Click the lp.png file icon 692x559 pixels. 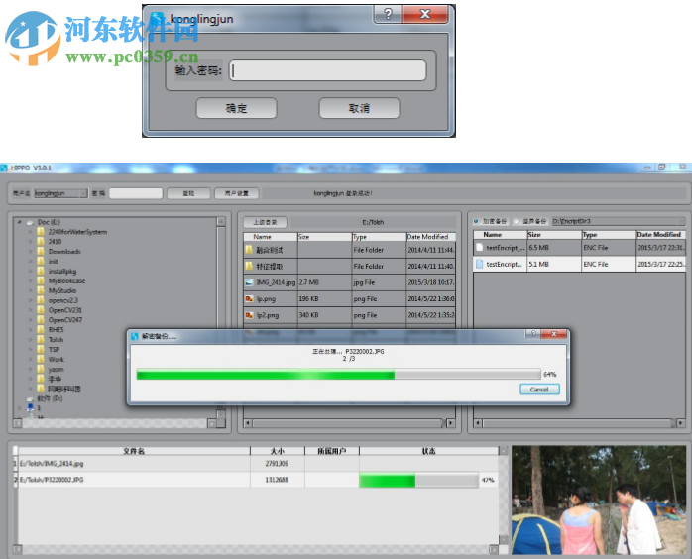click(249, 298)
